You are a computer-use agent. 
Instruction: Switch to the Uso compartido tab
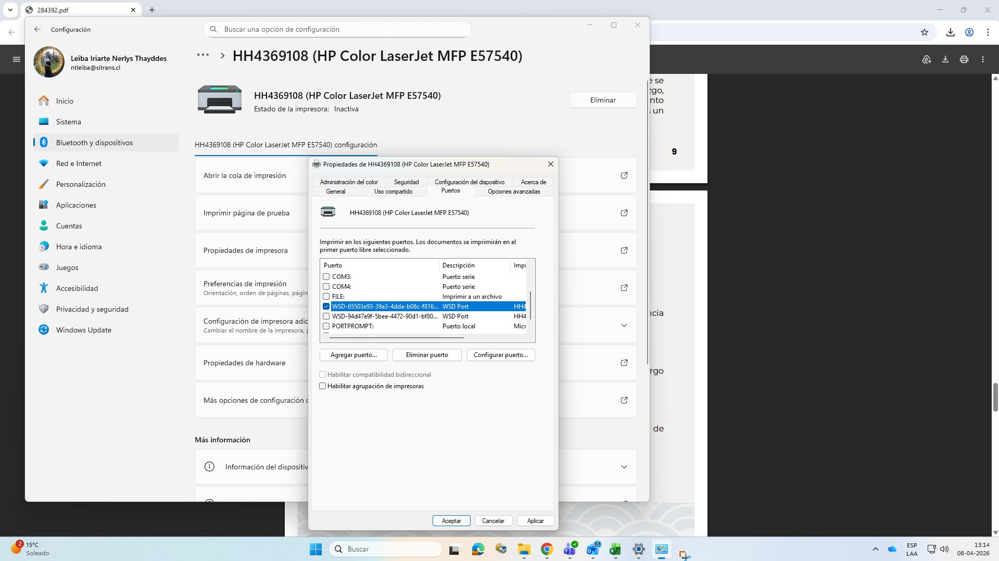point(394,192)
